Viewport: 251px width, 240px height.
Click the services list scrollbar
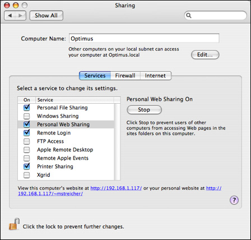coord(117,142)
